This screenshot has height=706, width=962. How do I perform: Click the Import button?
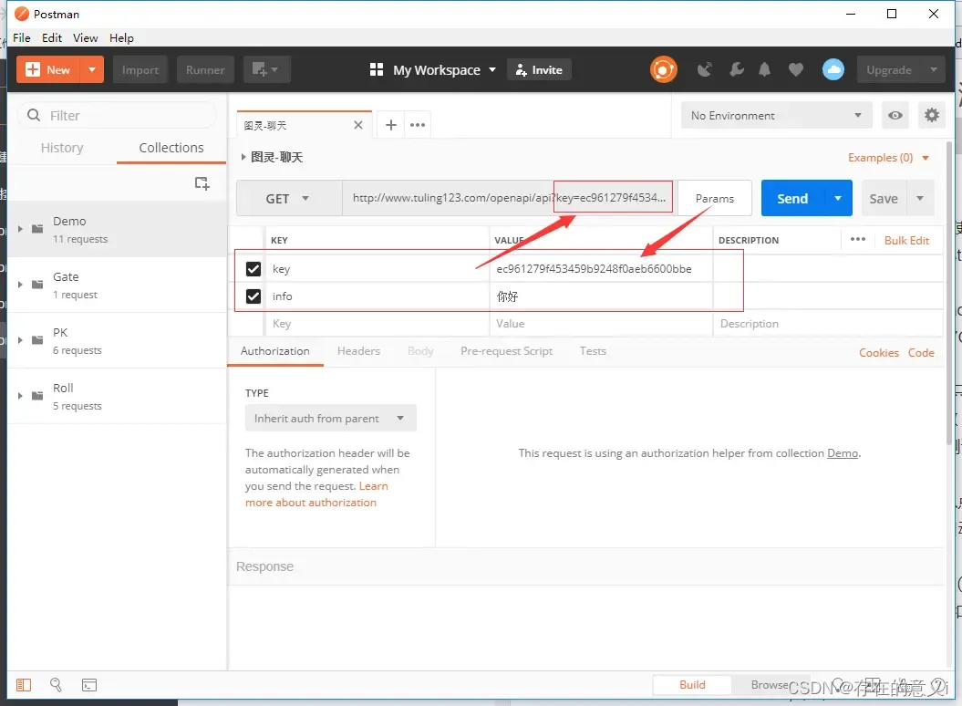coord(140,69)
